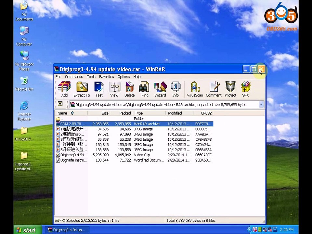Viewport: 312px width, 234px height.
Task: Launch Internet Explorer from desktop
Action: point(24,111)
